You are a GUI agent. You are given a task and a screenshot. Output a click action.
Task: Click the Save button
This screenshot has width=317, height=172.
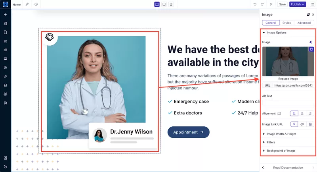coord(282,4)
